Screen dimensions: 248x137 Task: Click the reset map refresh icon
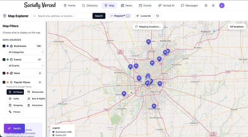click(x=158, y=16)
